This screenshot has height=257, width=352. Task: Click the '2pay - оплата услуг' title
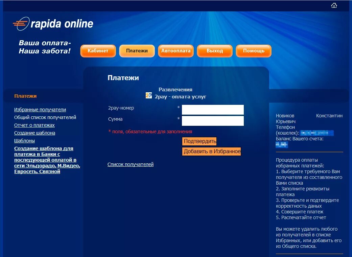click(180, 97)
